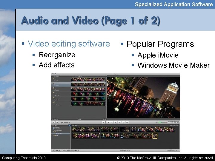215x161 pixels.
Task: Click the 'Specialized Application Software' header text
Action: (x=174, y=4)
